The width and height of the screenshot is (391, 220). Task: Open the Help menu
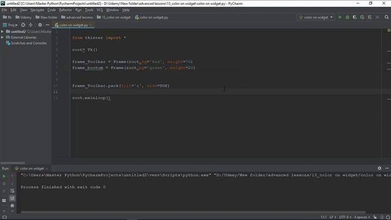(126, 10)
